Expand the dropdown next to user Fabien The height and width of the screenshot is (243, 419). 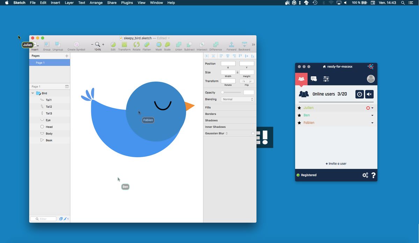(x=372, y=122)
